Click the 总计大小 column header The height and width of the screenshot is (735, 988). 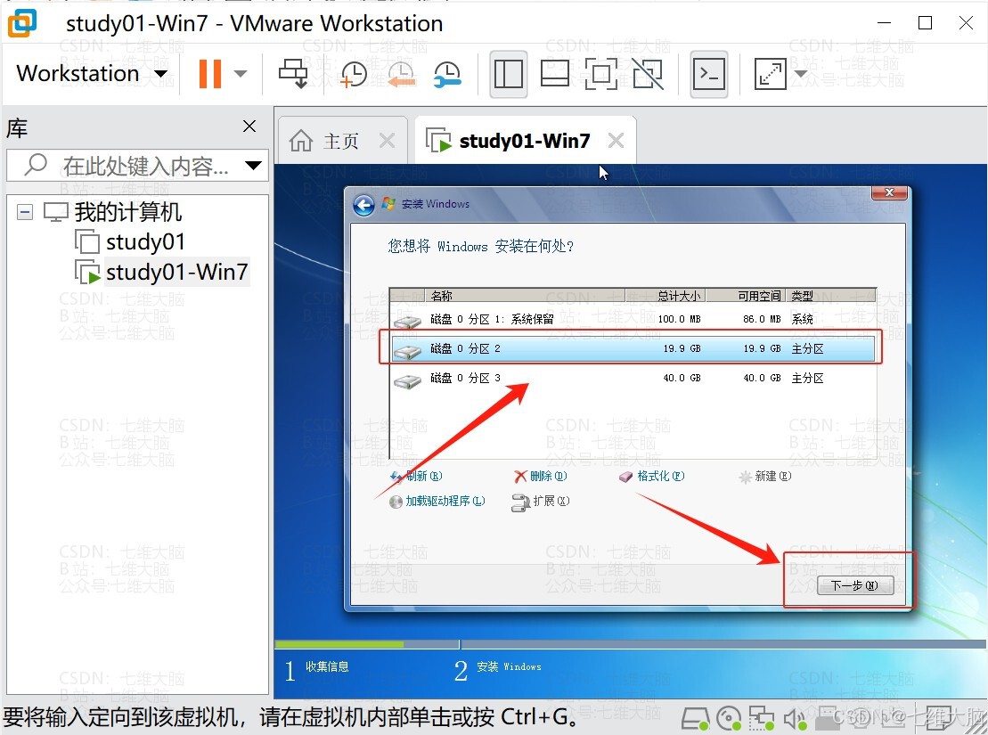[x=665, y=296]
